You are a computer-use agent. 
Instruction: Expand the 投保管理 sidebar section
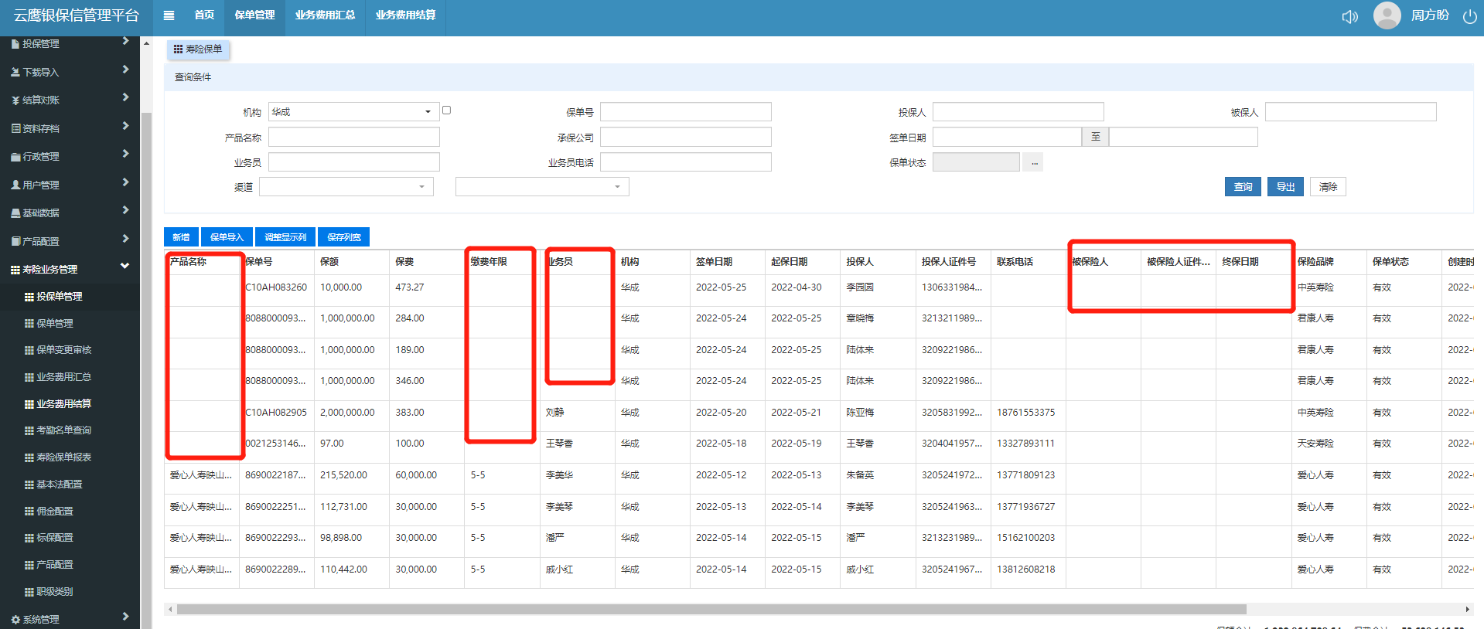(125, 42)
